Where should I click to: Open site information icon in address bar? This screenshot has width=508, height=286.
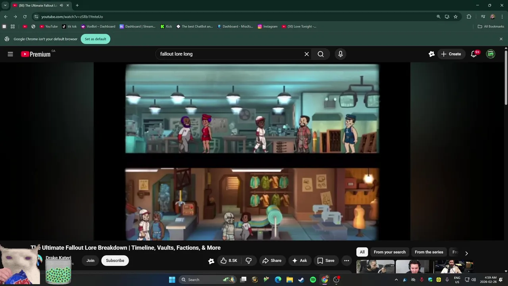click(36, 17)
